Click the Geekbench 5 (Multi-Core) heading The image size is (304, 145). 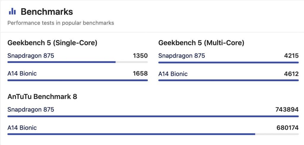pyautogui.click(x=201, y=43)
